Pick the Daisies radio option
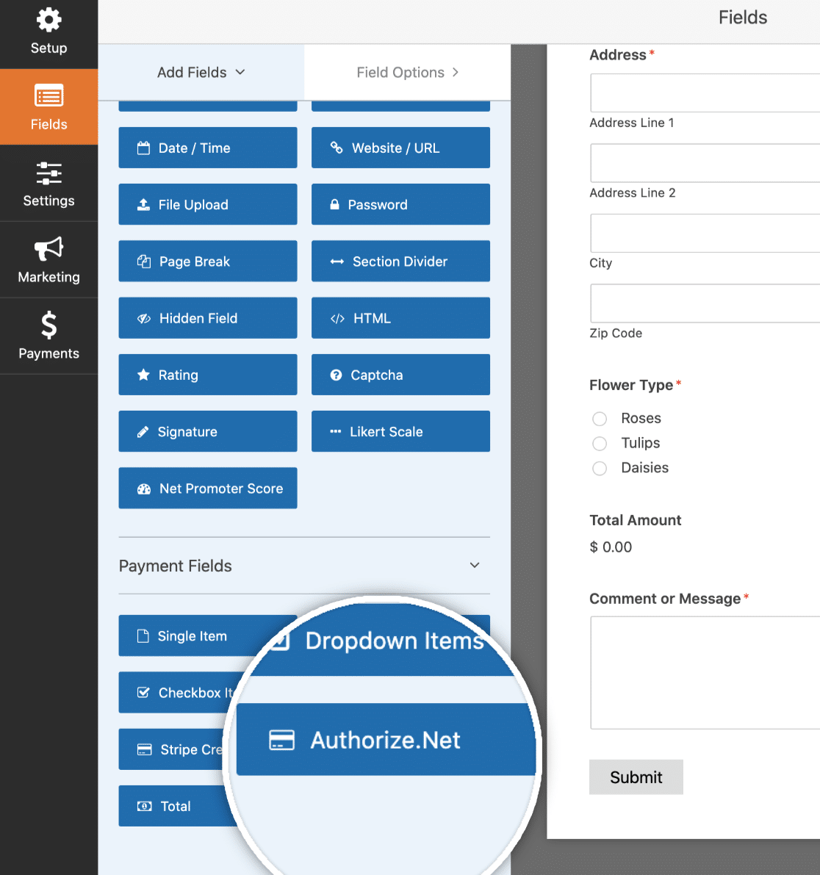Viewport: 820px width, 875px height. click(600, 468)
